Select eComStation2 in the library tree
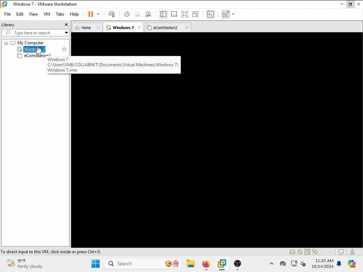Image resolution: width=363 pixels, height=272 pixels. pos(37,56)
